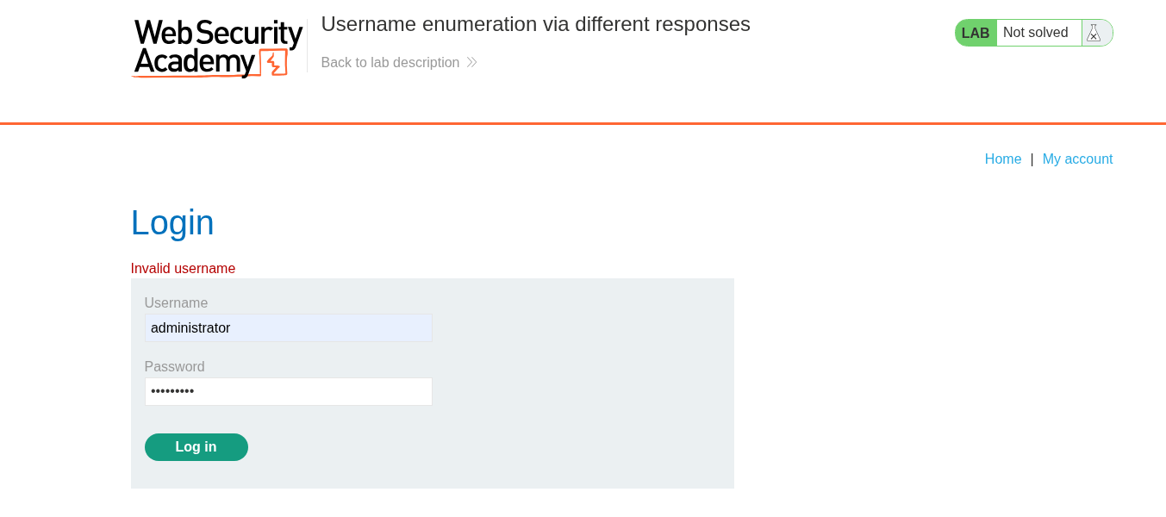Click the Username field label

click(x=176, y=303)
